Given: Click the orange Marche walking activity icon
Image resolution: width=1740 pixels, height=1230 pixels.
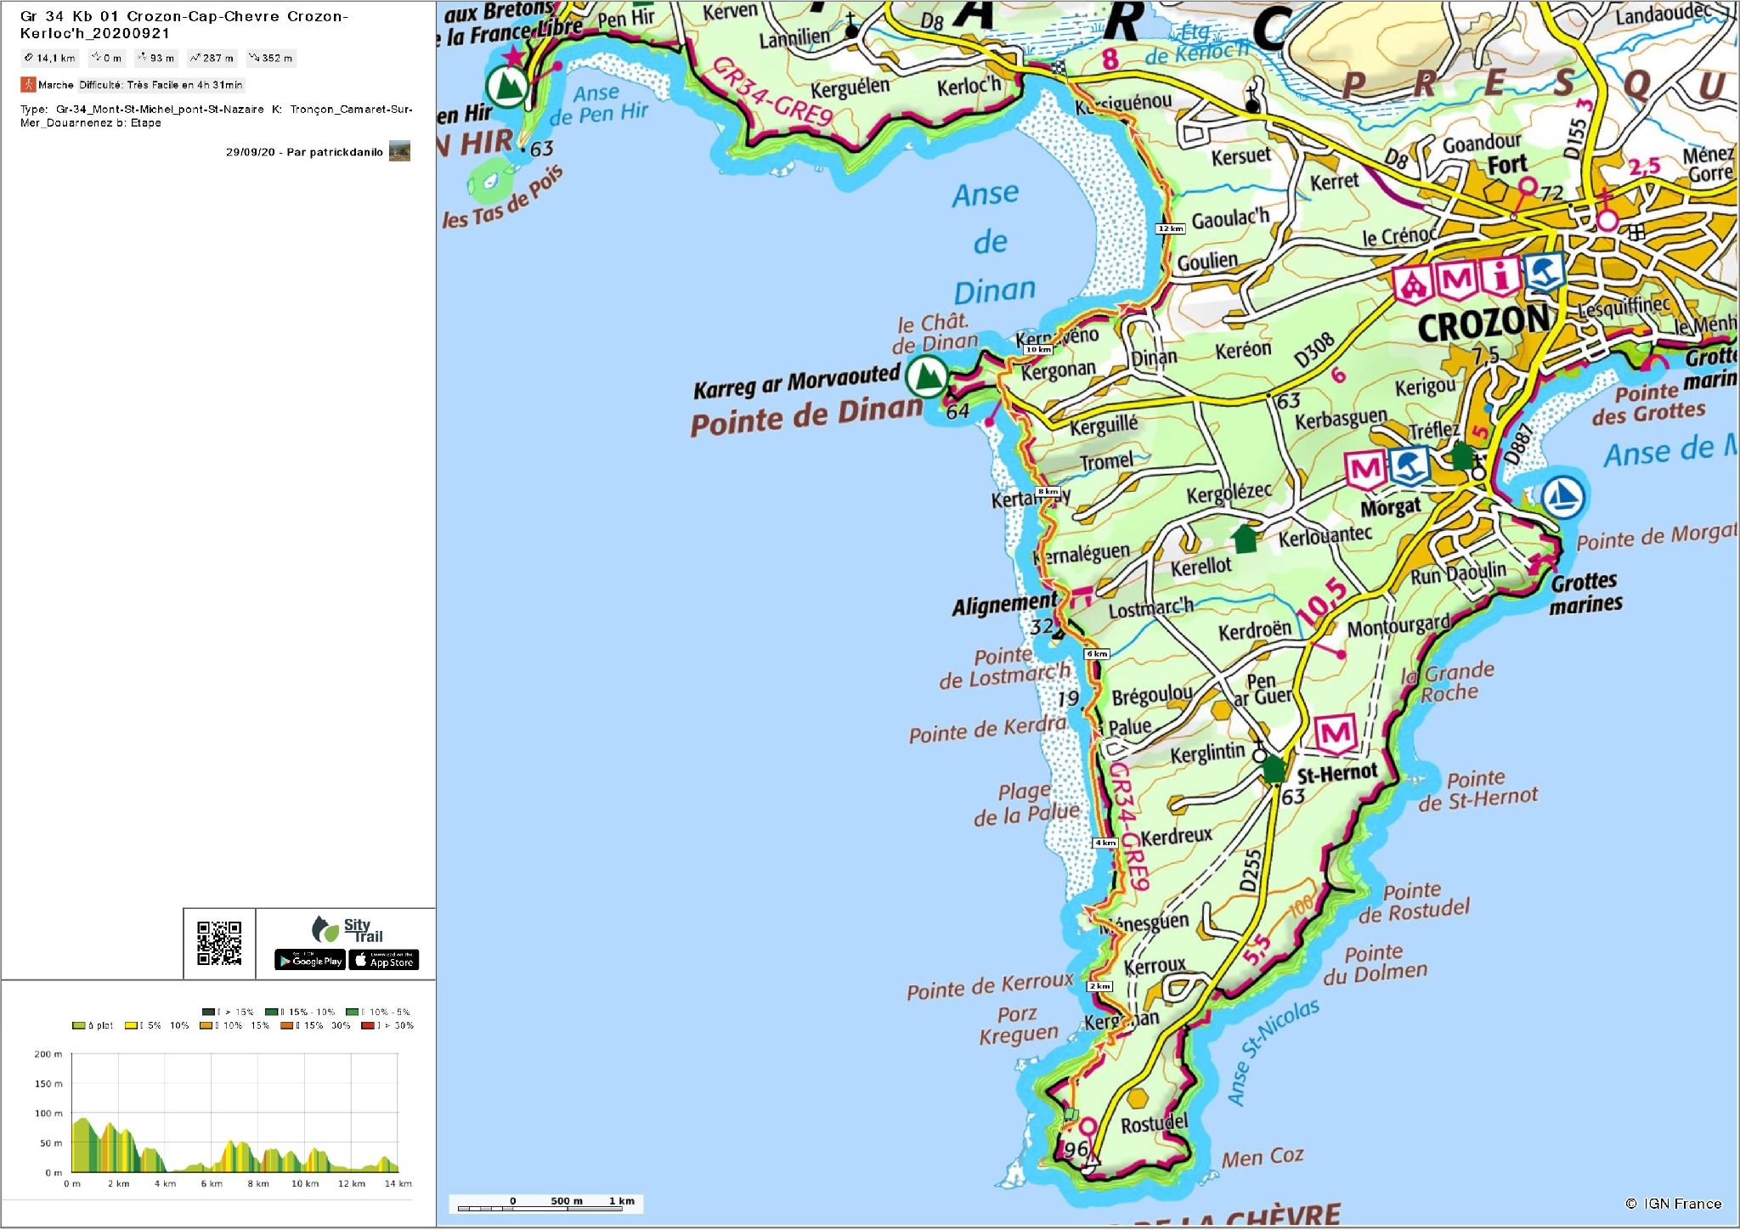Looking at the screenshot, I should click(29, 84).
